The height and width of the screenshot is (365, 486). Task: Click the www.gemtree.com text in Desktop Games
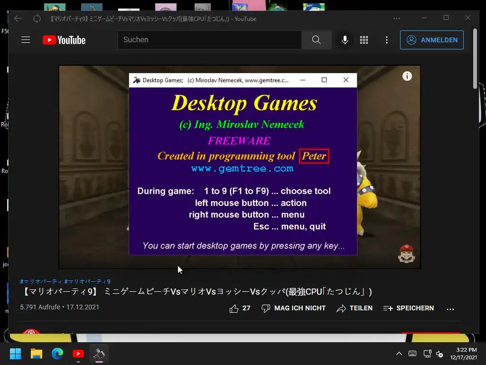pos(242,169)
